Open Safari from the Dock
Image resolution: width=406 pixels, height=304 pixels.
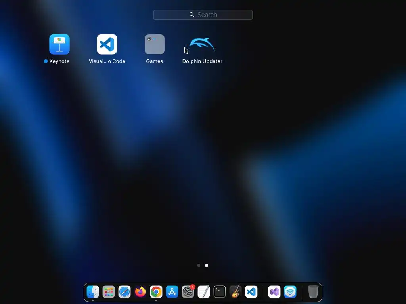coord(124,292)
